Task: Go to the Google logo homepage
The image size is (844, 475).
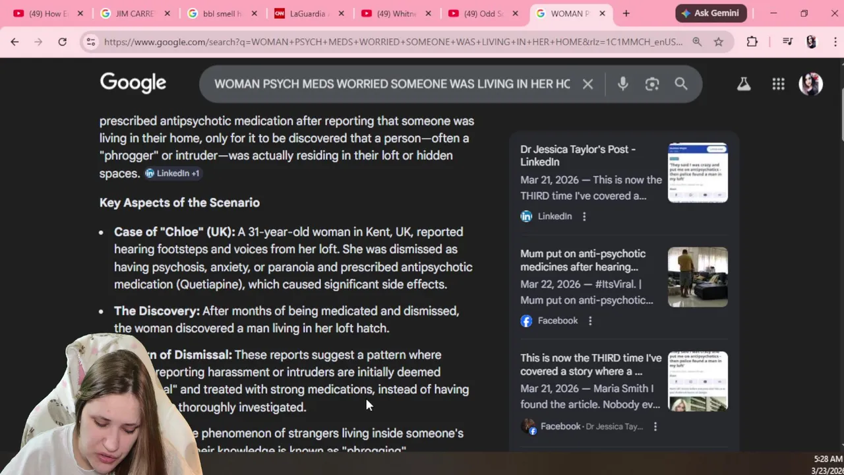Action: pyautogui.click(x=133, y=83)
